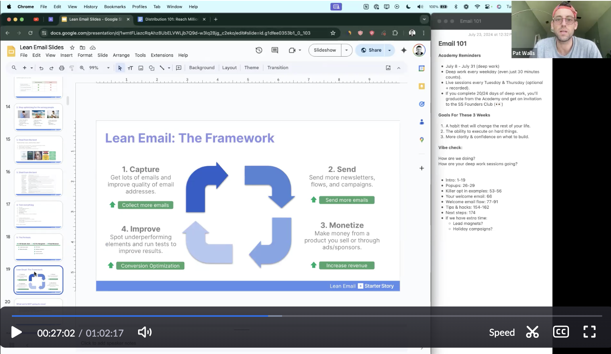Add a new slide plus button
The image size is (611, 354).
pyautogui.click(x=25, y=68)
